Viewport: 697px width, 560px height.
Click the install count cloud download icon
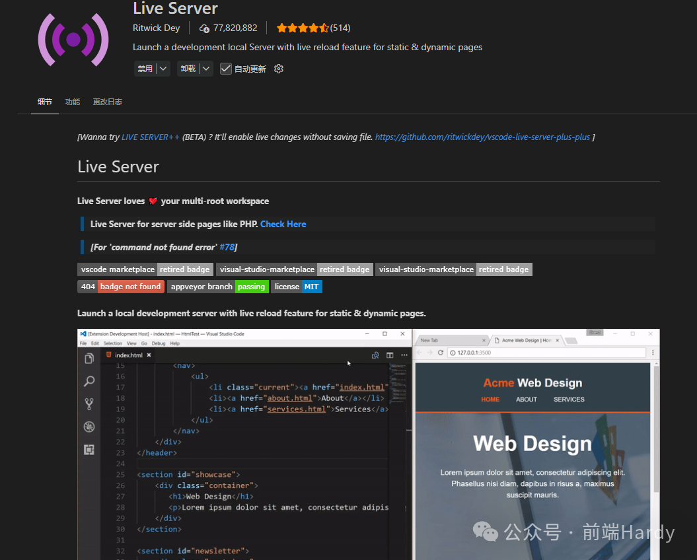pyautogui.click(x=204, y=28)
